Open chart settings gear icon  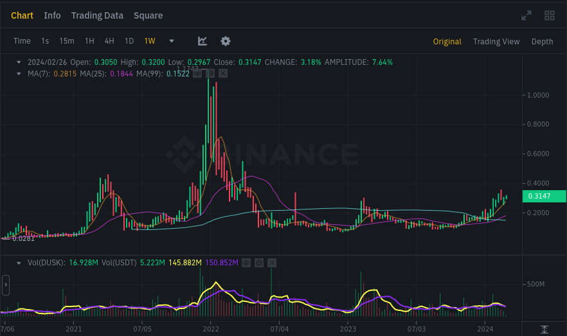(x=226, y=41)
